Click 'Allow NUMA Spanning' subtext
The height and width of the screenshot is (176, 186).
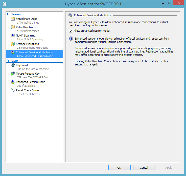(30, 39)
